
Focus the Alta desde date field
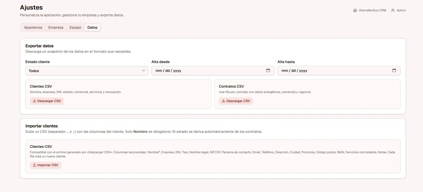pyautogui.click(x=213, y=71)
